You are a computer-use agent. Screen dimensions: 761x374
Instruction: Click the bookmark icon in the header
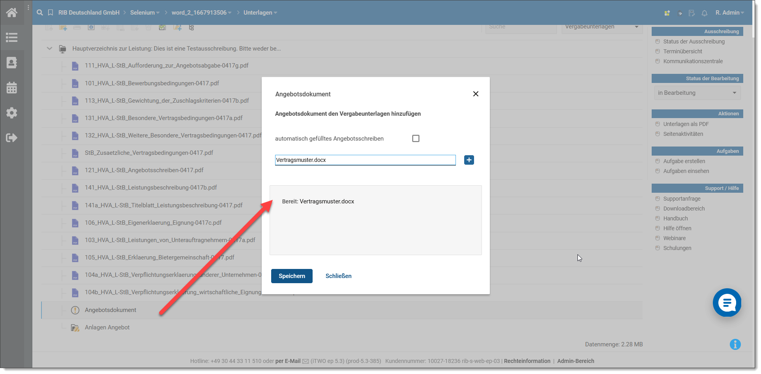point(51,13)
